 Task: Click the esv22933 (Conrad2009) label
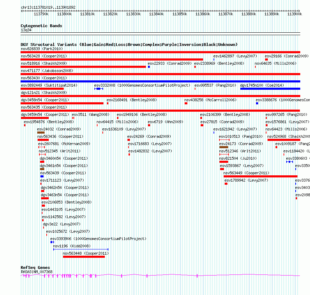tap(170, 63)
